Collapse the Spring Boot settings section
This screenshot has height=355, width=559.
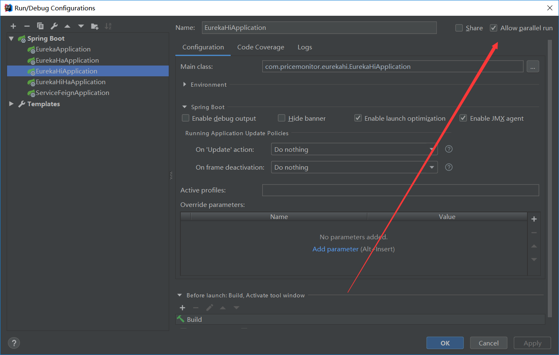[185, 107]
